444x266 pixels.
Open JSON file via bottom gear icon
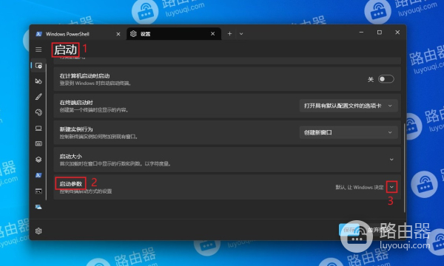(x=38, y=231)
